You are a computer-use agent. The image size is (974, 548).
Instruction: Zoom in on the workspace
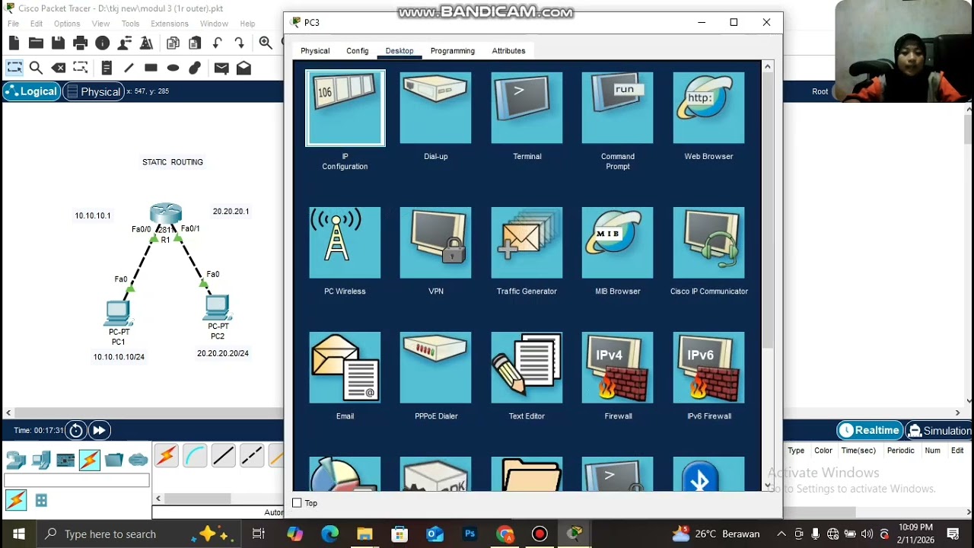point(266,43)
